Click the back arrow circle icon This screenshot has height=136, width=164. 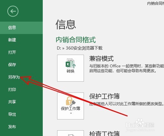(x=13, y=11)
